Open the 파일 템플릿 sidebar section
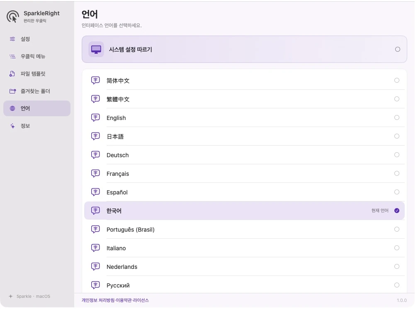This screenshot has height=309, width=418. coord(37,74)
